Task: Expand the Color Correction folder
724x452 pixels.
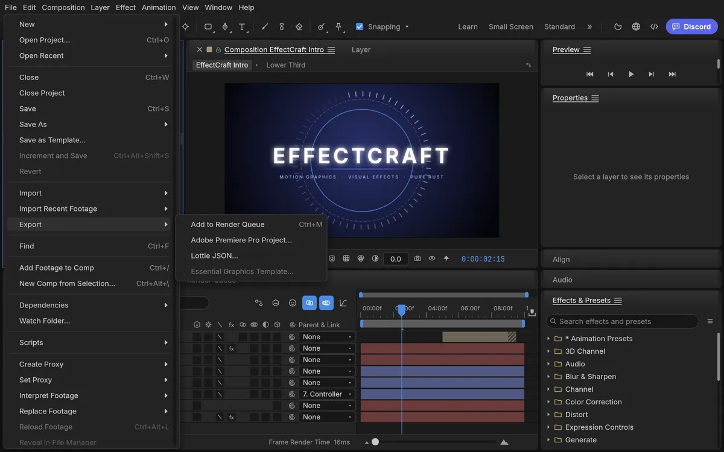Action: 548,402
